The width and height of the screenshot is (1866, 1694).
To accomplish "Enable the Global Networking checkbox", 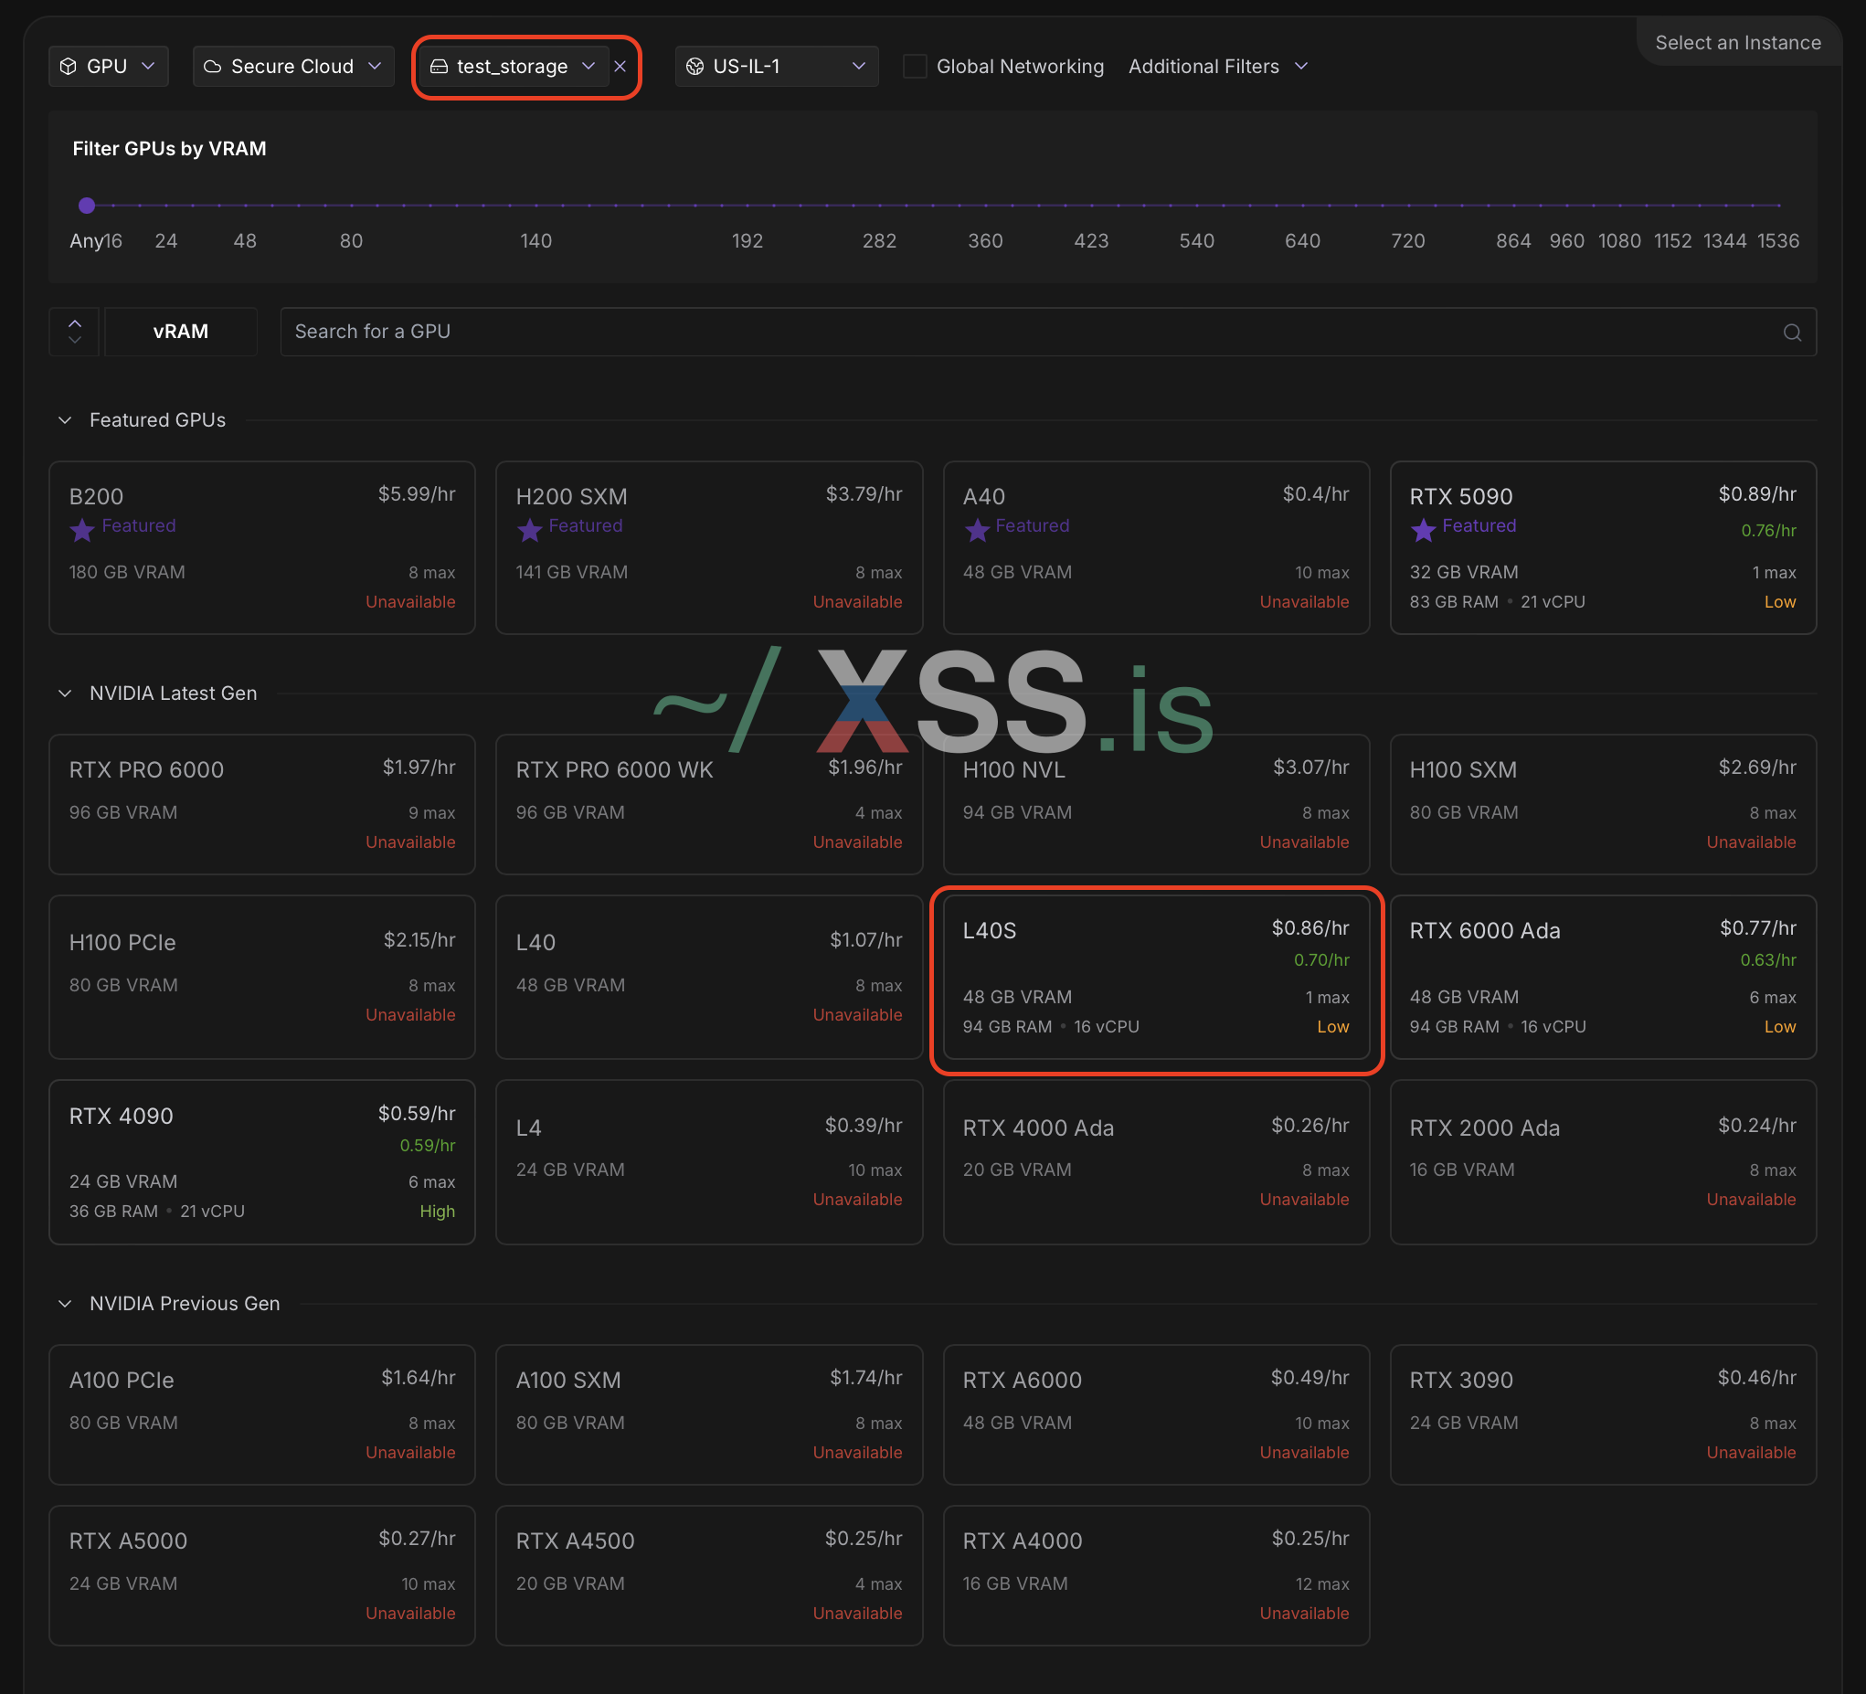I will (915, 67).
